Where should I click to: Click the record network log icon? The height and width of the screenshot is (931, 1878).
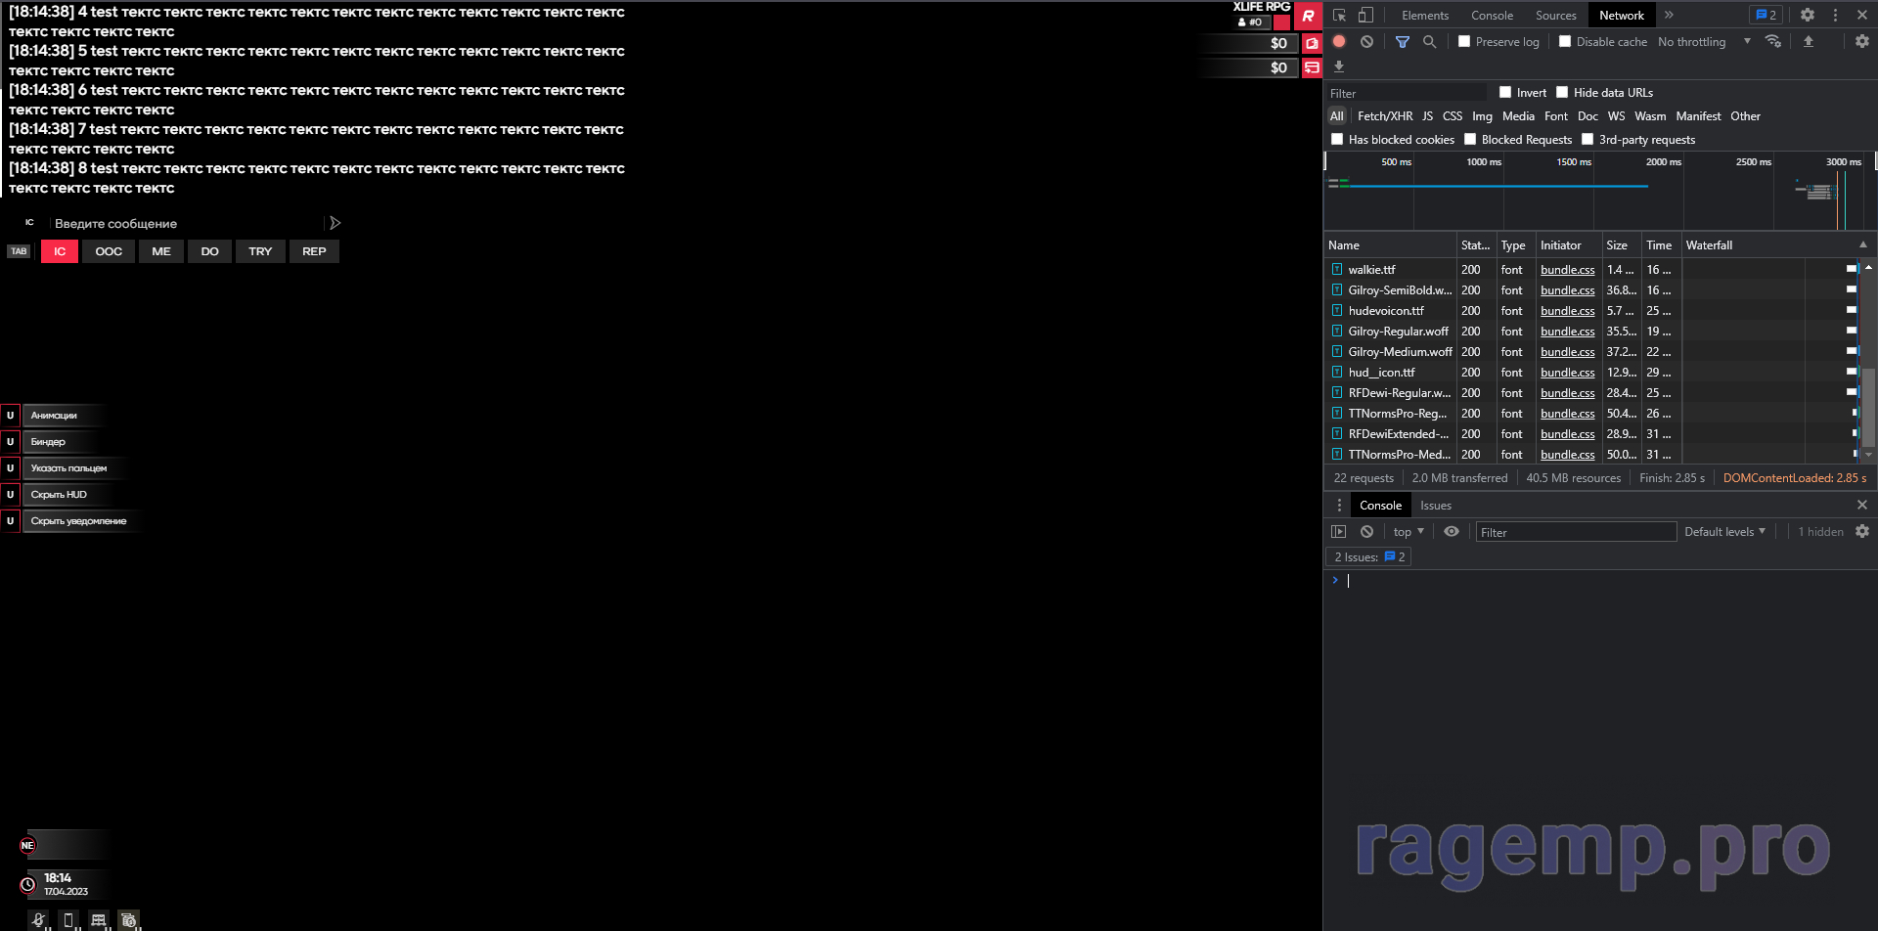[1339, 42]
